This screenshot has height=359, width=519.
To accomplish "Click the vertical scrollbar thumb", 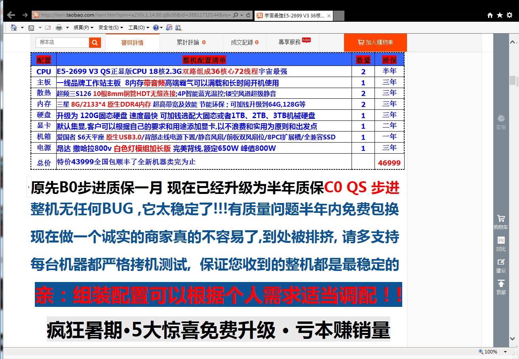I will pyautogui.click(x=513, y=80).
